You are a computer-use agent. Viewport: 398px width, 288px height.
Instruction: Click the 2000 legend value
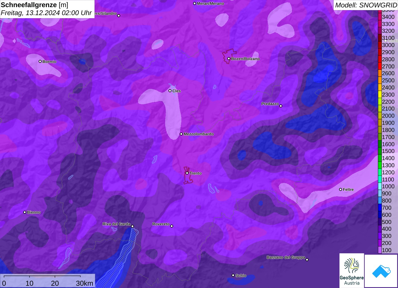[x=388, y=116]
